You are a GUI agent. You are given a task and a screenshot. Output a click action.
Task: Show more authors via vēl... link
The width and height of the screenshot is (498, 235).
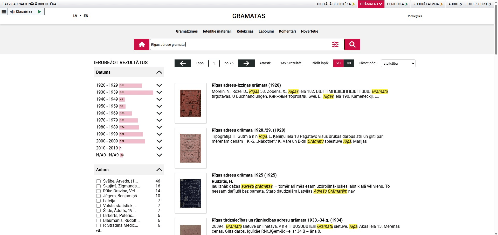99,231
